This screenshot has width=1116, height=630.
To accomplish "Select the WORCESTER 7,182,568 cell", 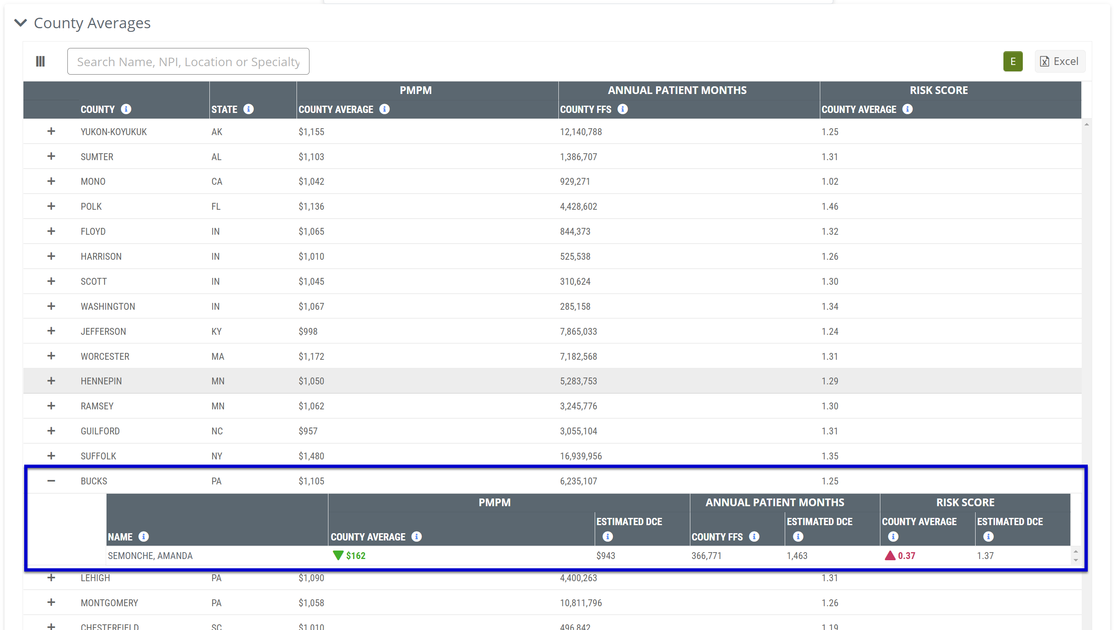I will tap(578, 357).
